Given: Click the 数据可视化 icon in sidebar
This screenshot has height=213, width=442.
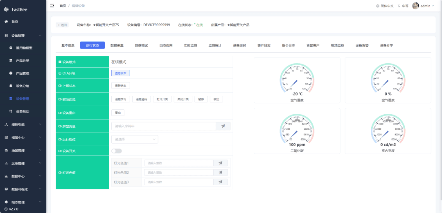Looking at the screenshot, I should (6, 189).
